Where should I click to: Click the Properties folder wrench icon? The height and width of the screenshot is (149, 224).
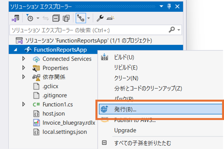click(36, 68)
